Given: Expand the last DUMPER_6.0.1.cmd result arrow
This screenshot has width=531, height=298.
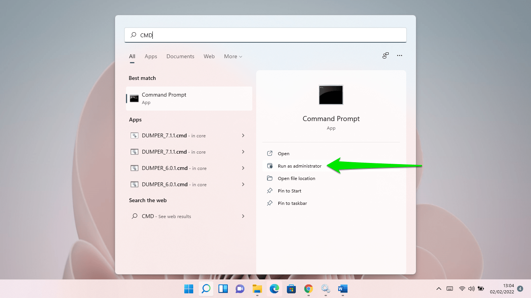Looking at the screenshot, I should click(243, 184).
